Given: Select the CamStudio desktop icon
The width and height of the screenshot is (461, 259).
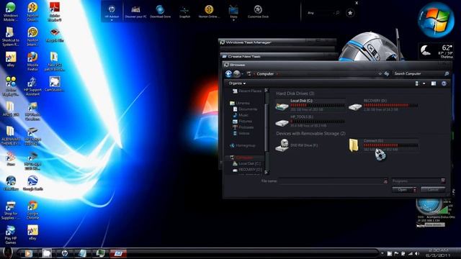Looking at the screenshot, I should pyautogui.click(x=55, y=84).
